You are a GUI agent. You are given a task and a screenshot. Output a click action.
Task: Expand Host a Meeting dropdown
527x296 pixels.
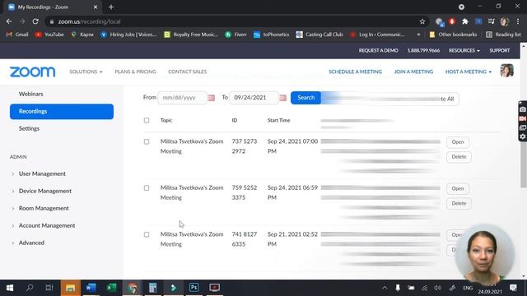point(469,72)
